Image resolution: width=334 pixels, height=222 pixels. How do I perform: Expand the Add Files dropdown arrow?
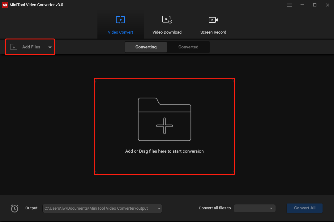pos(50,47)
